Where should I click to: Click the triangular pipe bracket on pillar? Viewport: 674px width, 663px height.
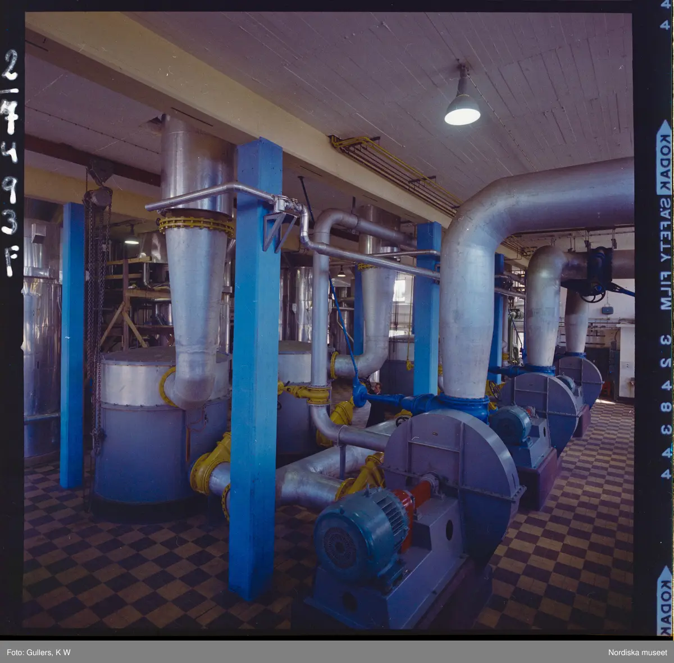(x=278, y=231)
